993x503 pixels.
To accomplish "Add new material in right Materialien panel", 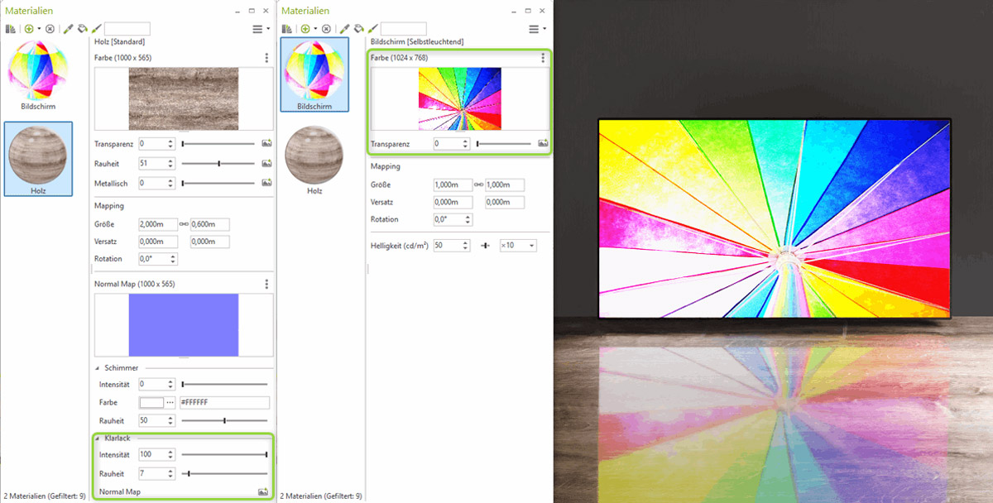I will click(x=305, y=29).
